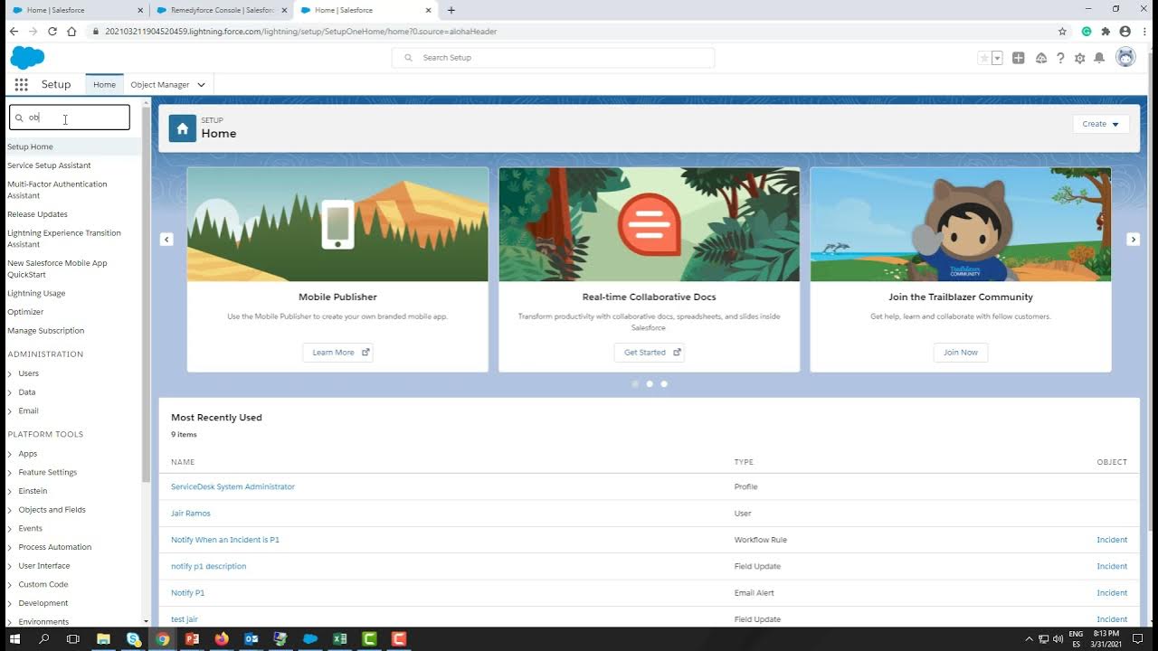Screen dimensions: 1158x651
Task: Click the Chrome reload button
Action: tap(52, 31)
